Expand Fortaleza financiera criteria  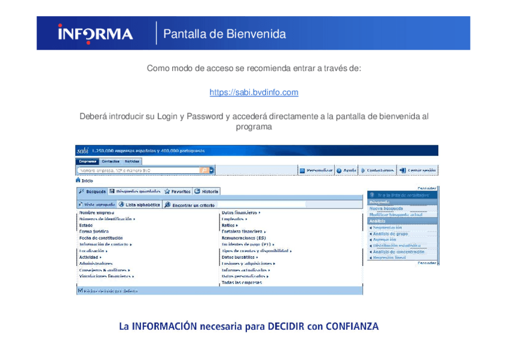243,232
